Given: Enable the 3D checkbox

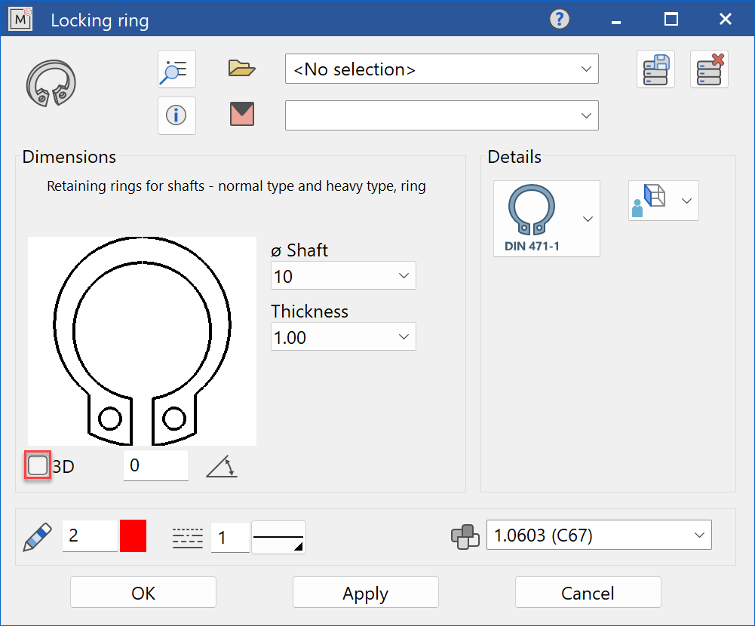Looking at the screenshot, I should 38,465.
